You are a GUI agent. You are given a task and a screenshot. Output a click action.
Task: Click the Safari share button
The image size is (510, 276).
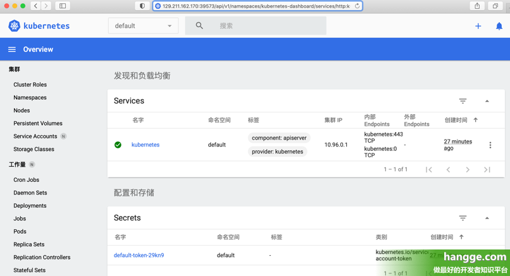pyautogui.click(x=477, y=6)
